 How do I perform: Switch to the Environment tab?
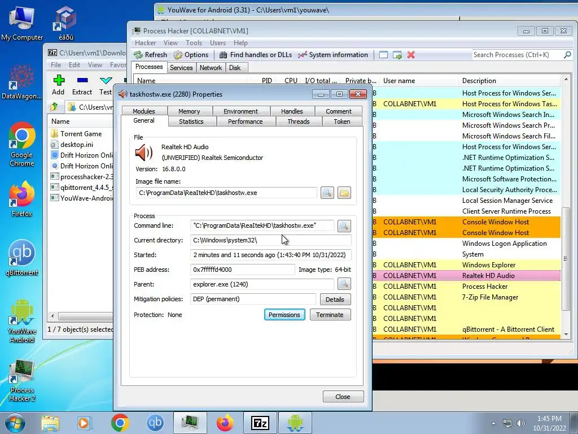pos(240,111)
